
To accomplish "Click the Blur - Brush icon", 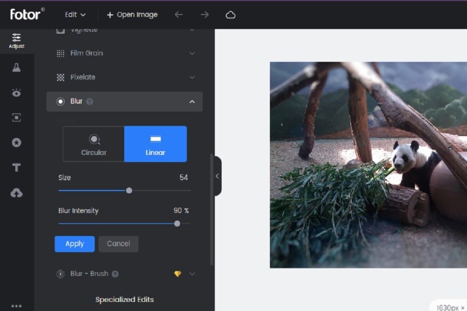I will (x=60, y=274).
